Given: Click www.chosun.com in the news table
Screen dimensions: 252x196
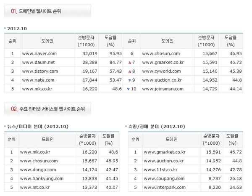Looking at the screenshot, I should pyautogui.click(x=39, y=161).
